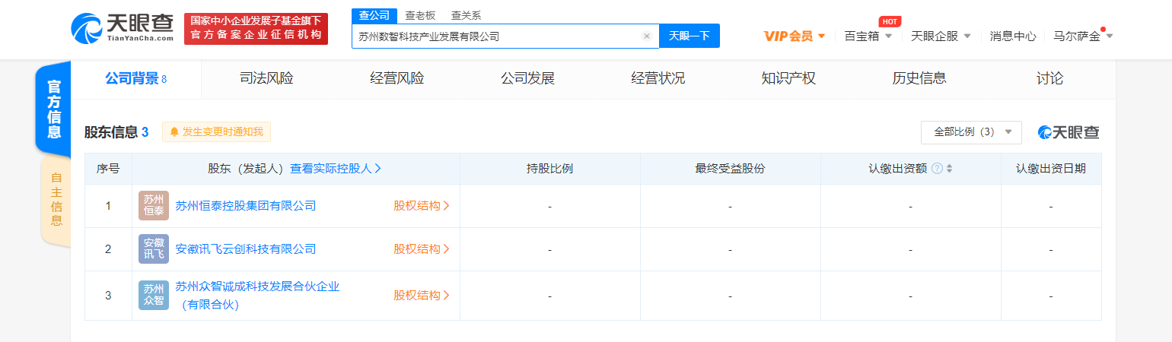
Task: Click 苏州众智 company logo thumbnail
Action: [153, 296]
